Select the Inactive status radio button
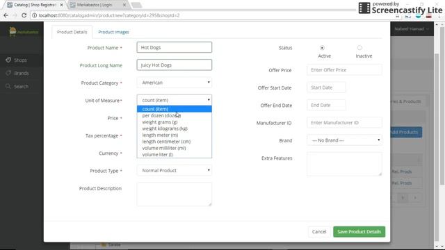This screenshot has height=250, width=445. (x=359, y=48)
